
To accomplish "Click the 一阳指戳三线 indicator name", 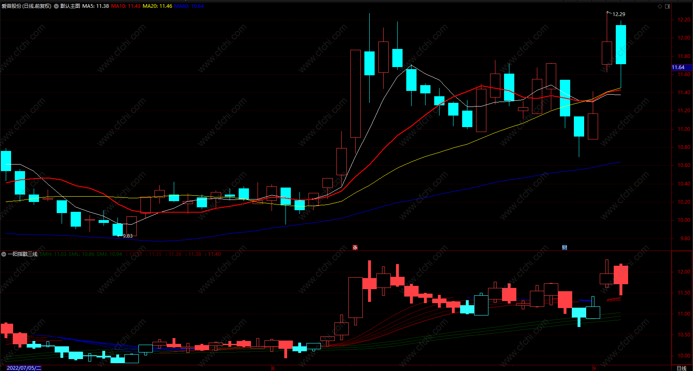I will click(x=23, y=254).
